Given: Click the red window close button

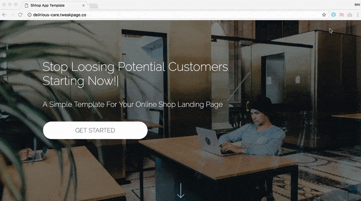Looking at the screenshot, I should [x=4, y=4].
